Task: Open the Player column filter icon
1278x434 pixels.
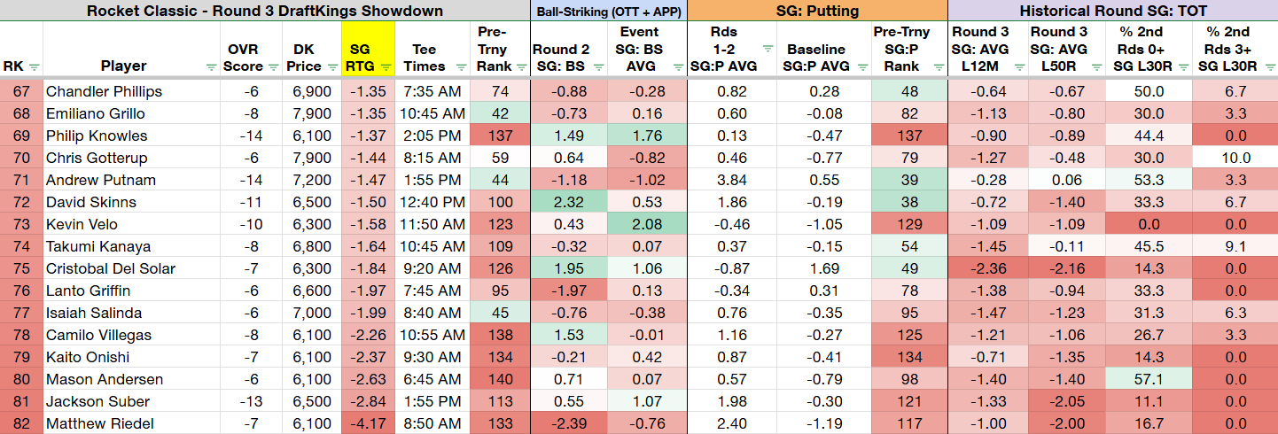Action: pos(211,66)
